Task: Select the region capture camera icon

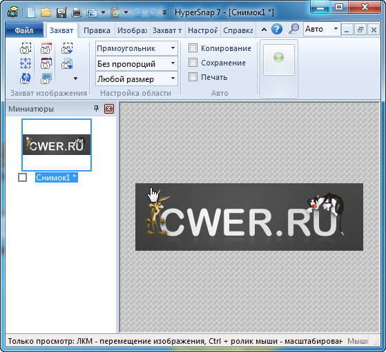Action: (x=26, y=48)
